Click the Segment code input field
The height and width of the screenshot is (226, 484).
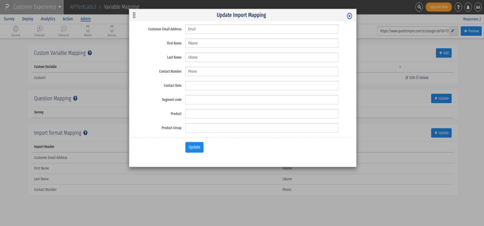click(x=261, y=99)
